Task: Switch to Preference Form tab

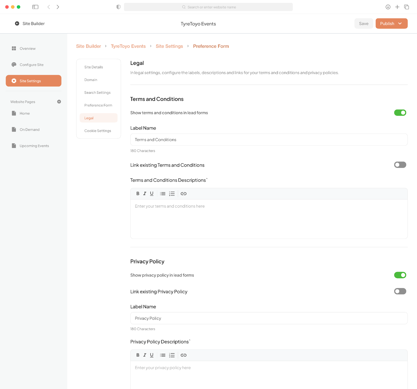Action: point(99,105)
